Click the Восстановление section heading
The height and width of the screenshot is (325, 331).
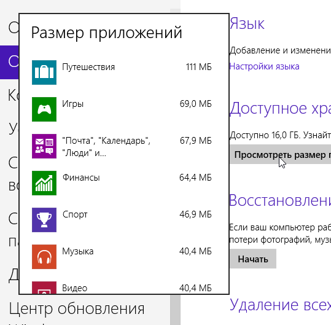pos(280,200)
